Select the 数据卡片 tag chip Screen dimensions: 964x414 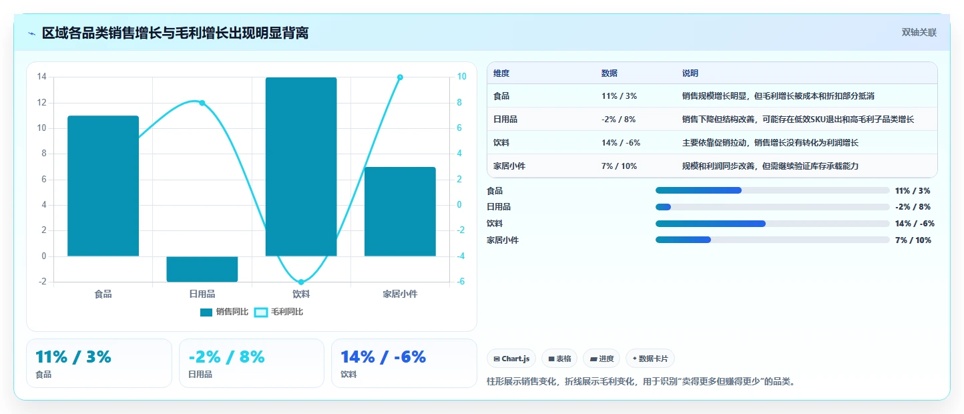point(650,359)
